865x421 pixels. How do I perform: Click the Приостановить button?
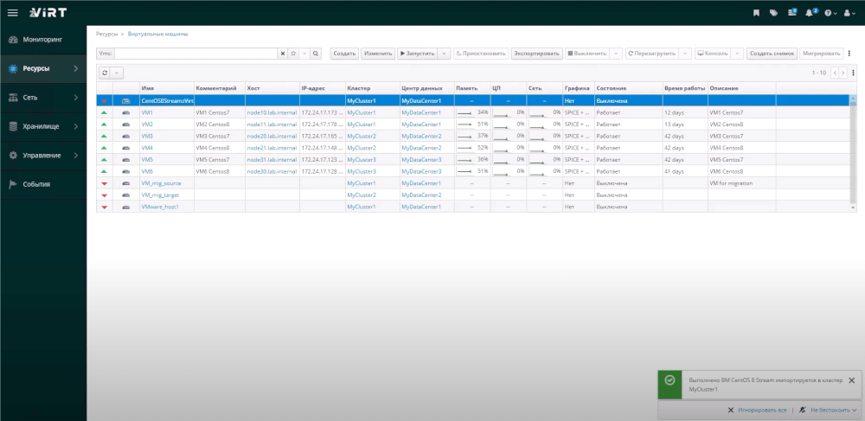(481, 54)
